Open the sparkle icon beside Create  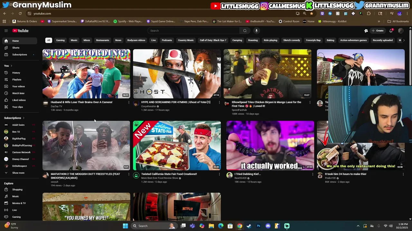366,31
